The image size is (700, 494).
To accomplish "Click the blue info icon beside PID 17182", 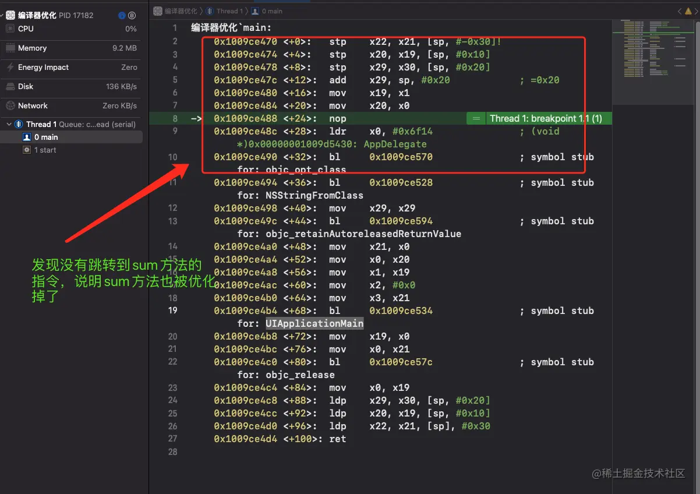I will point(122,16).
